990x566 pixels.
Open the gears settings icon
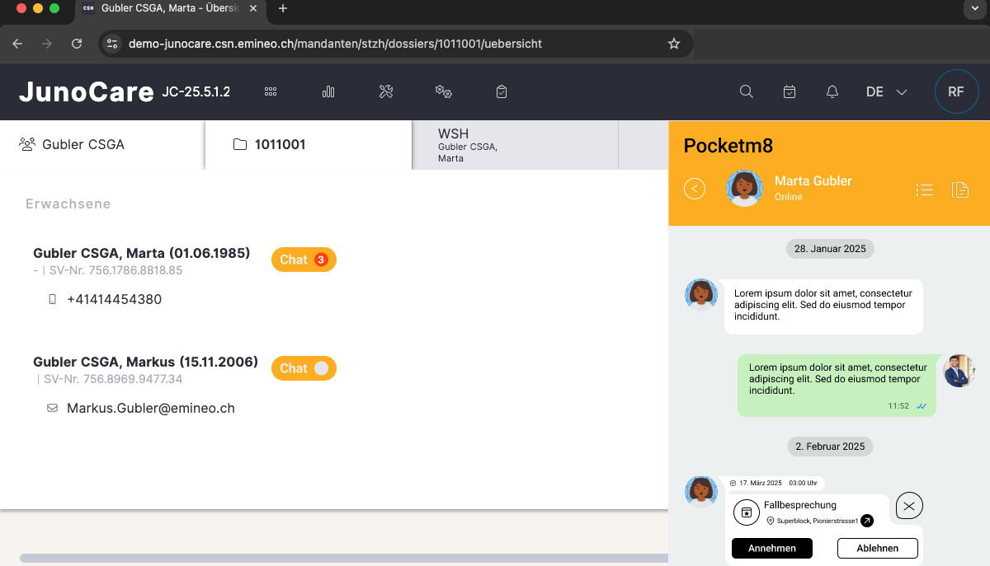click(x=444, y=91)
